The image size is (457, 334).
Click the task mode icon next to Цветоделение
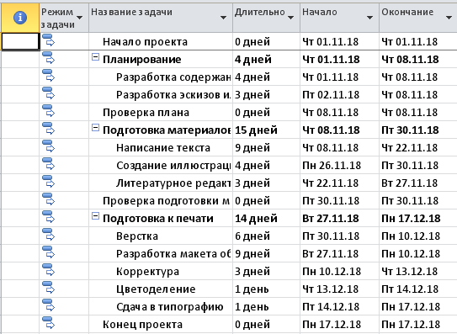pos(48,288)
